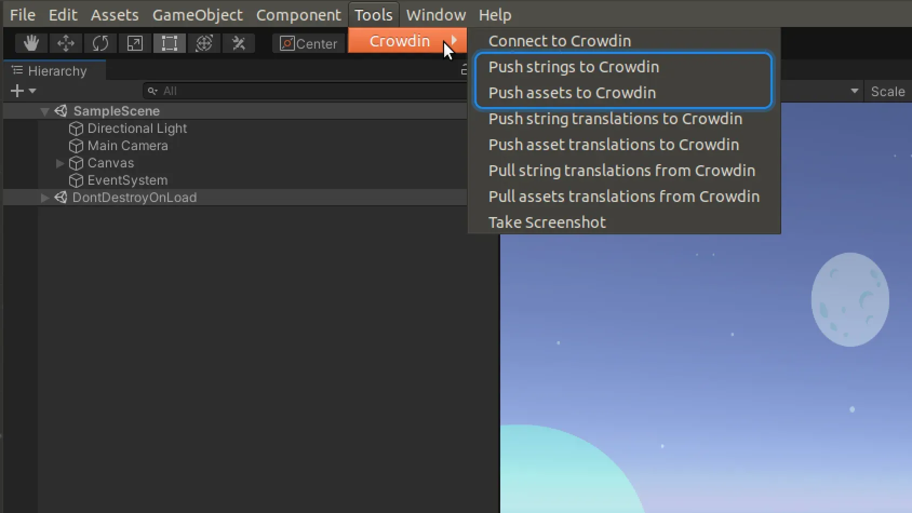Expand the DontDestroyOnLoad scene

click(44, 197)
